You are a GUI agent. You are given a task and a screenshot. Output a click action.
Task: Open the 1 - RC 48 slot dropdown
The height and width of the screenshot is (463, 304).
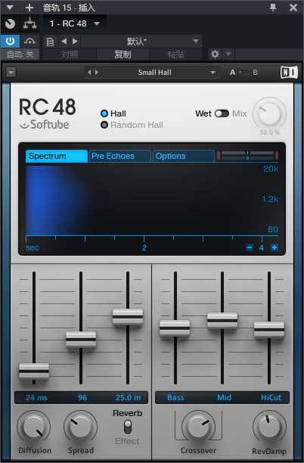click(97, 23)
